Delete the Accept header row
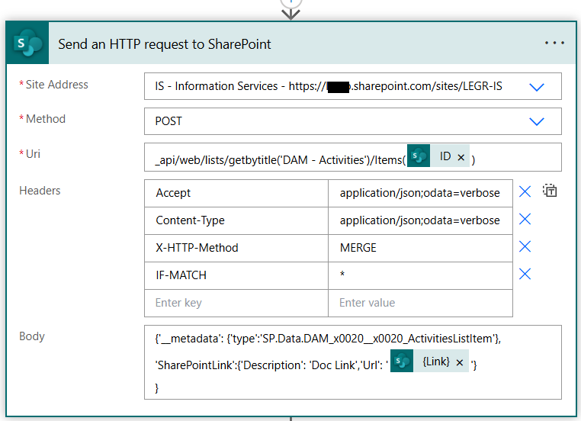This screenshot has width=581, height=421. (525, 191)
